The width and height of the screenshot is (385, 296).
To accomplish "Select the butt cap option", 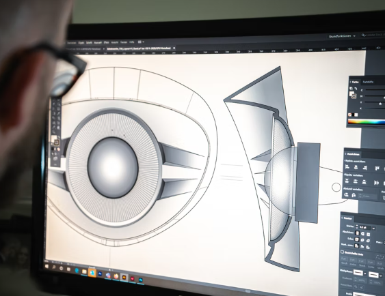I will pyautogui.click(x=358, y=233).
